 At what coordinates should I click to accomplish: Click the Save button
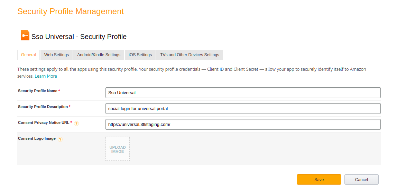pyautogui.click(x=319, y=179)
